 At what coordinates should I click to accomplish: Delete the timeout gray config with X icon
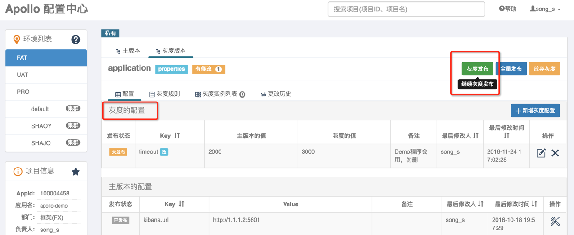click(x=555, y=153)
